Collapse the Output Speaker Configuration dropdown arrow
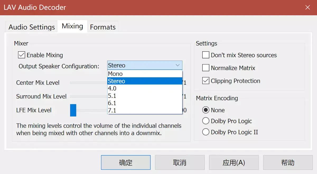The width and height of the screenshot is (317, 174). point(179,65)
